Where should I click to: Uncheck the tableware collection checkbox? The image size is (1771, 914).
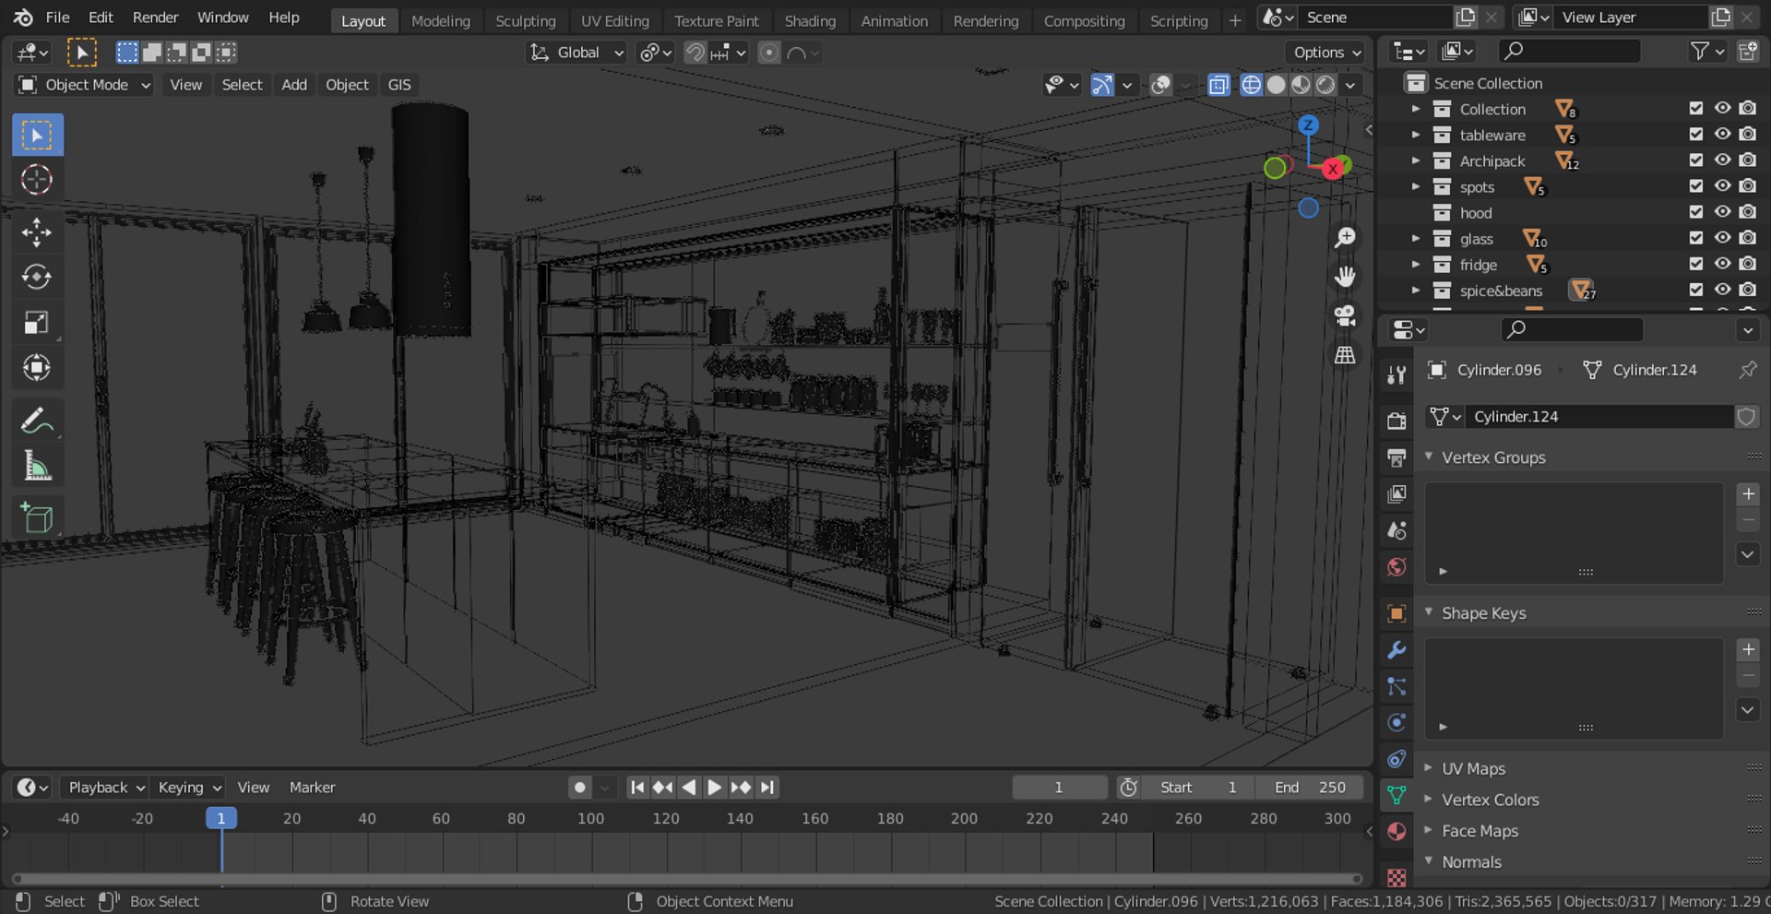coord(1695,135)
